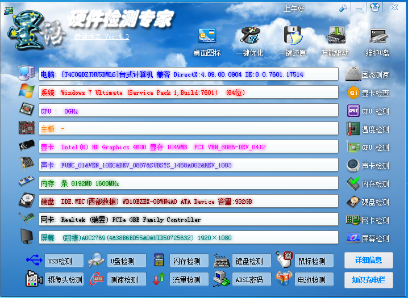
Task: Open CPU 检测 tool
Action: tap(368, 111)
